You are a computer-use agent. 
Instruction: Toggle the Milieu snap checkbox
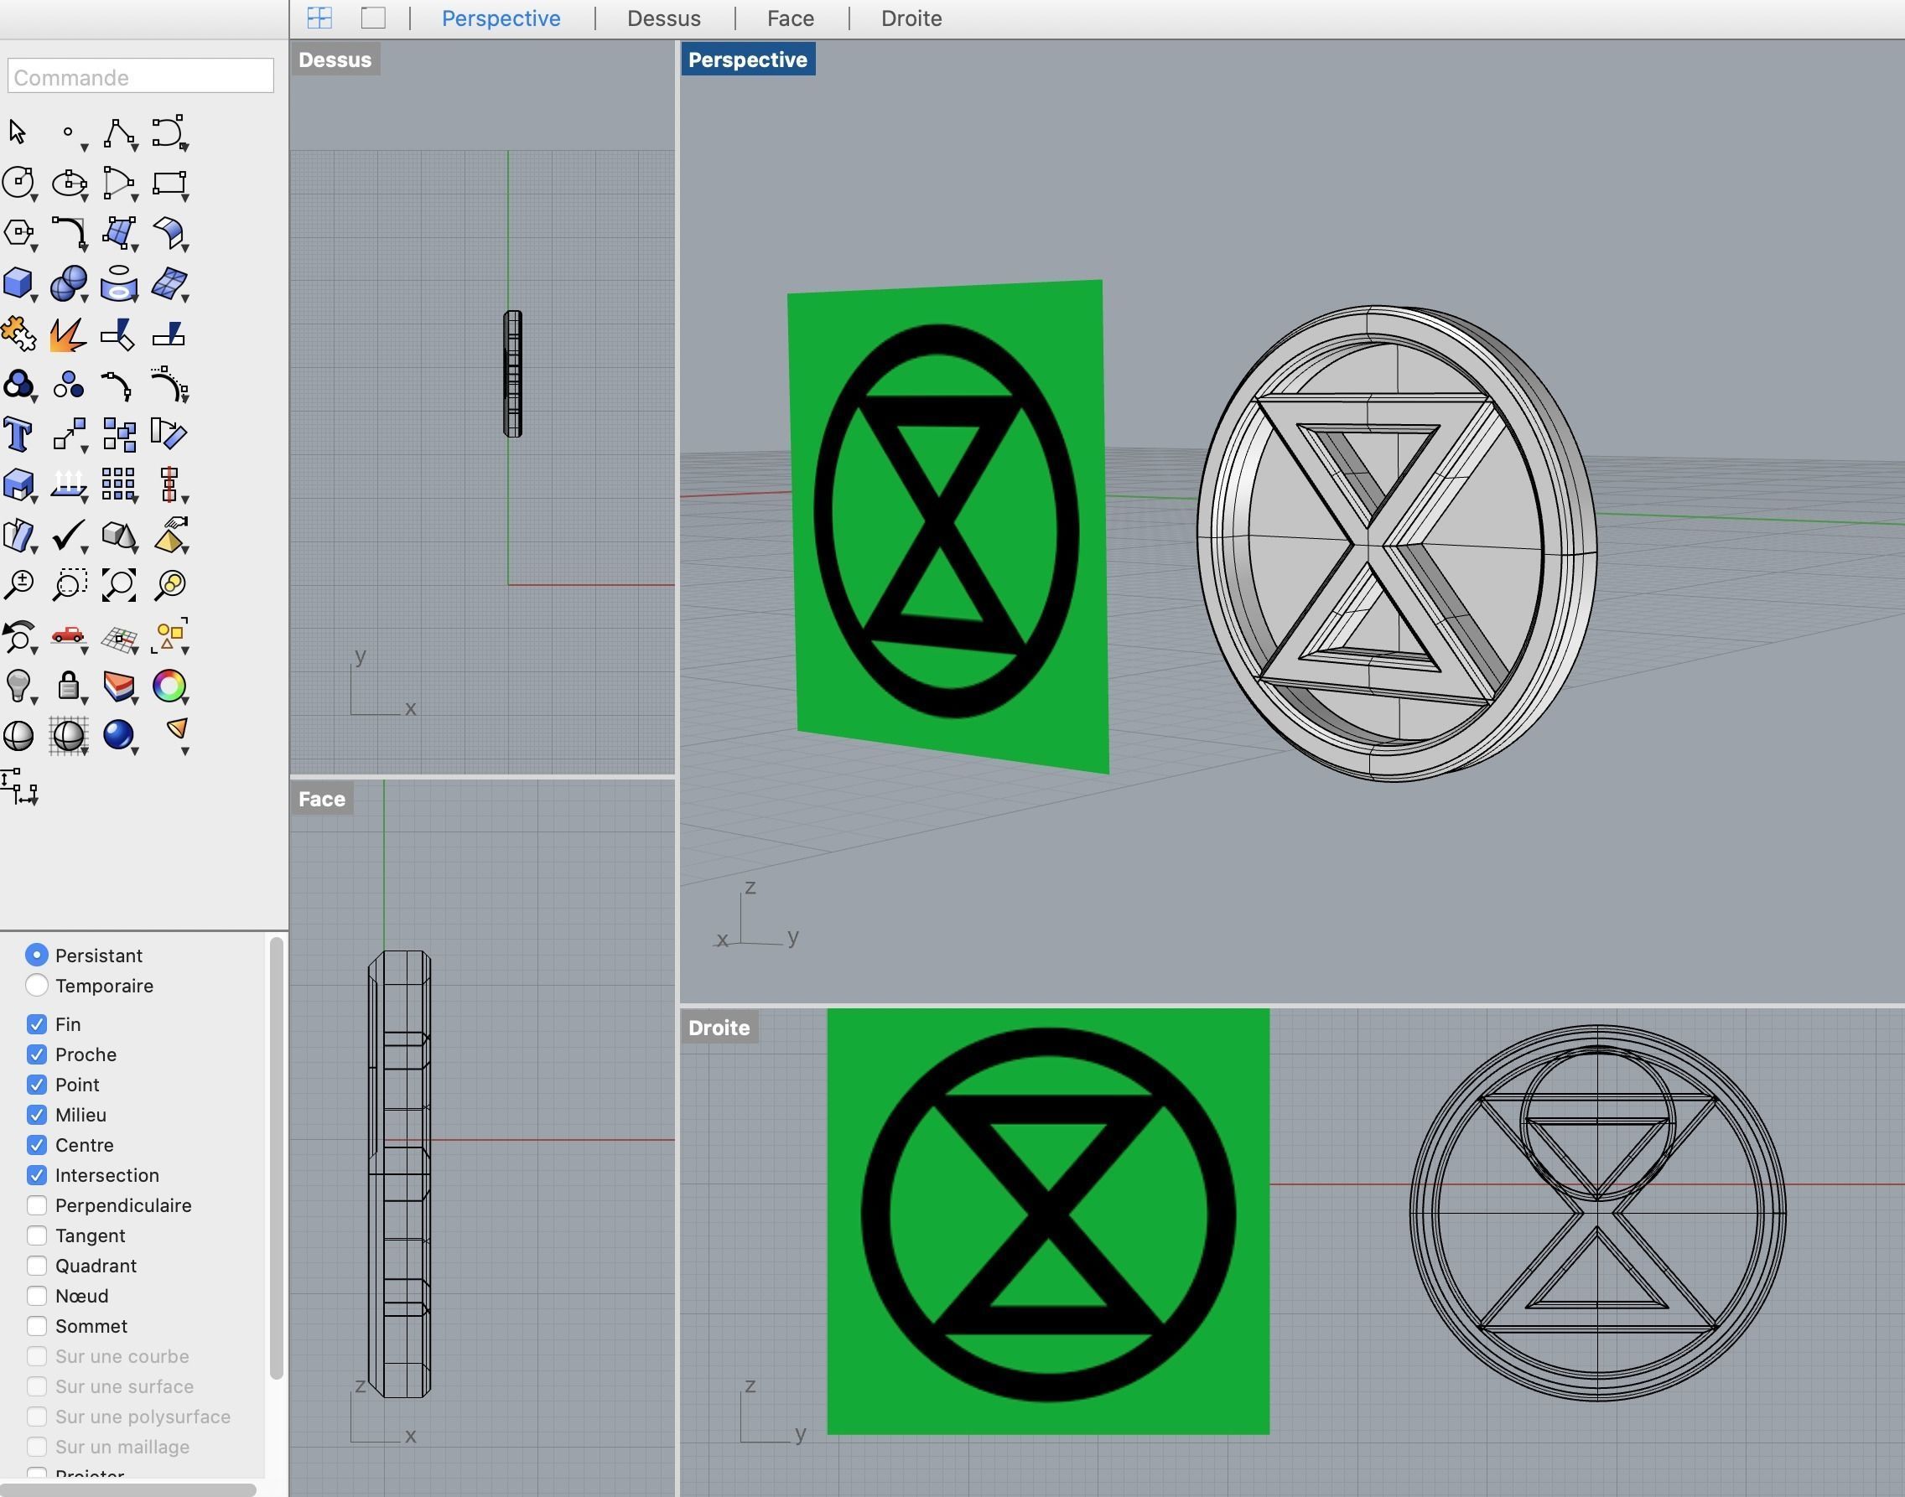37,1114
